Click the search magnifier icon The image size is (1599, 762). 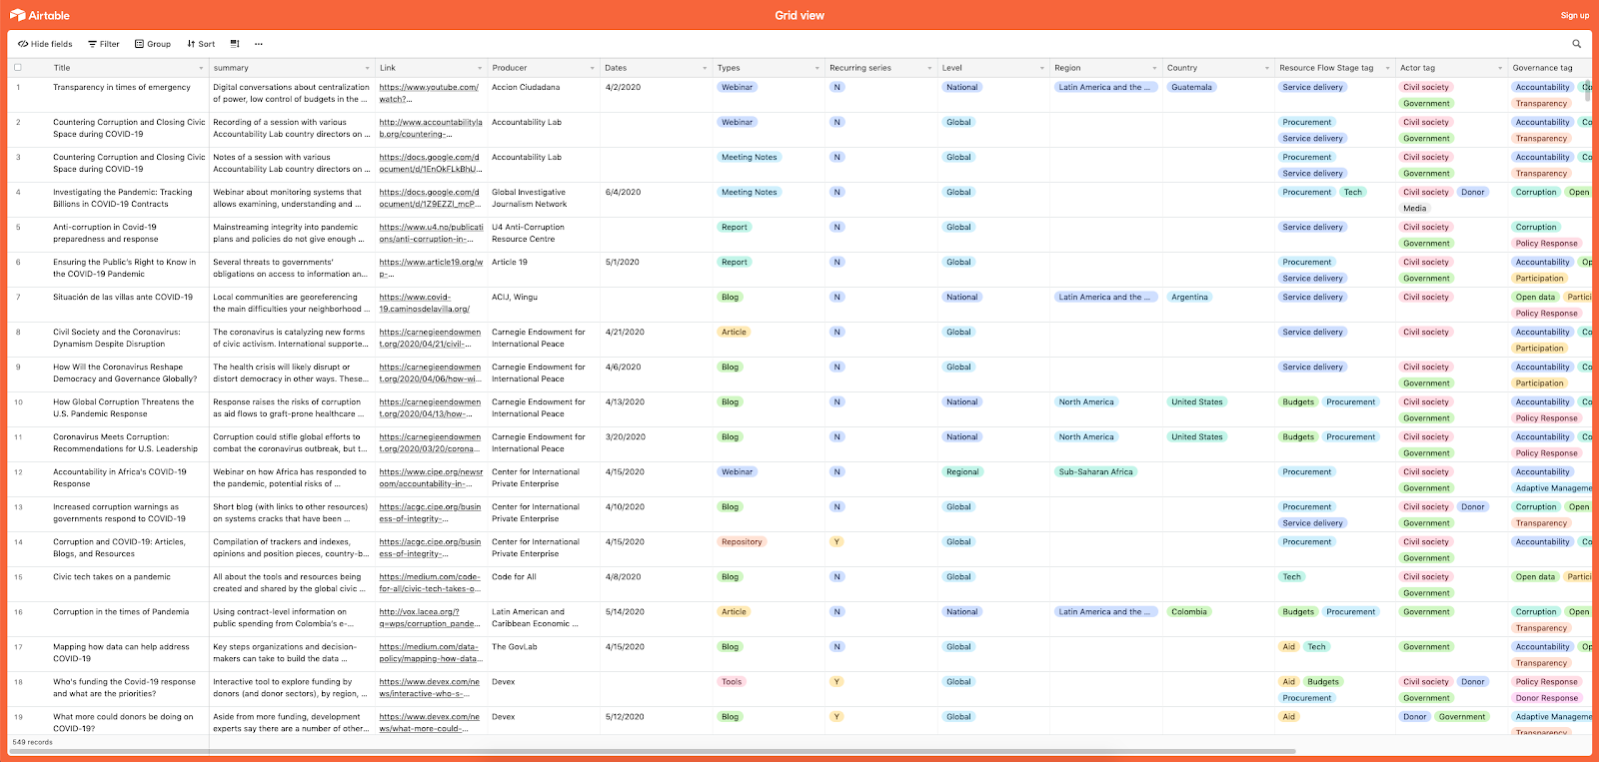click(x=1577, y=44)
